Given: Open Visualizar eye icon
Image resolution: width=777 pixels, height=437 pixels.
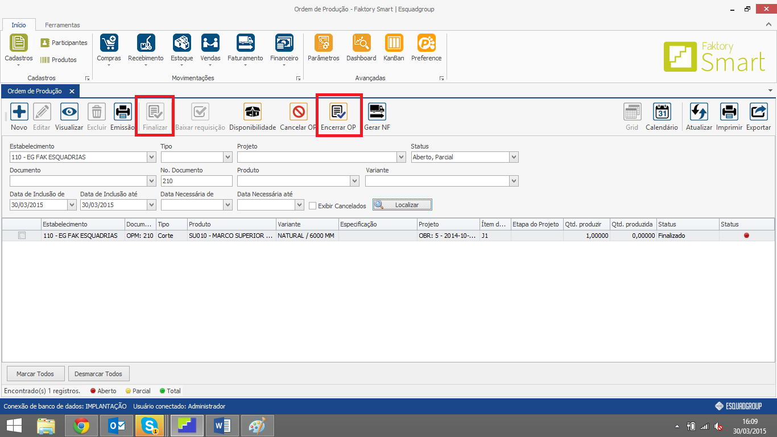Looking at the screenshot, I should [x=69, y=112].
